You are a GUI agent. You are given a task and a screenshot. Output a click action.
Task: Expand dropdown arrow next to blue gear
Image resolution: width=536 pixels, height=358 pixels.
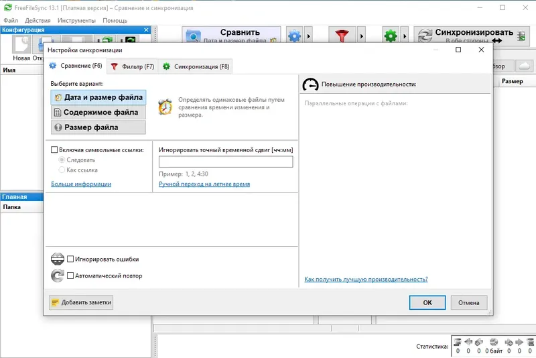309,36
